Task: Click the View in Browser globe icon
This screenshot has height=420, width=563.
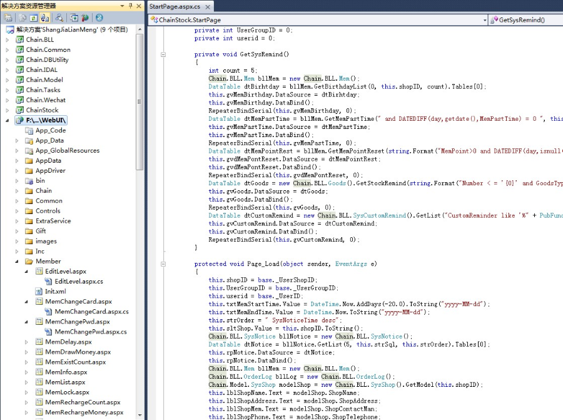Action: [84, 18]
